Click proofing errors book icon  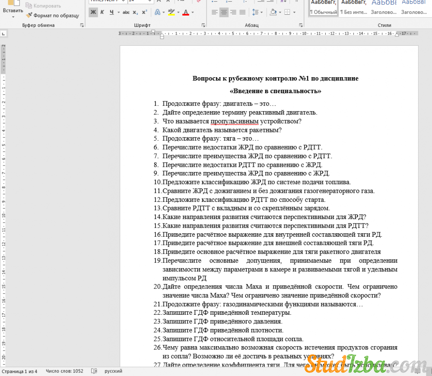[94, 371]
